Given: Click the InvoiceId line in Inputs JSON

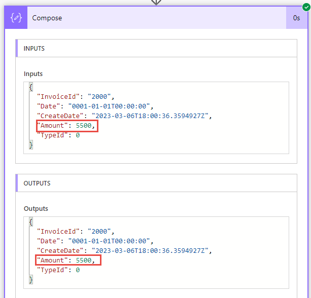Looking at the screenshot, I should pyautogui.click(x=76, y=97).
